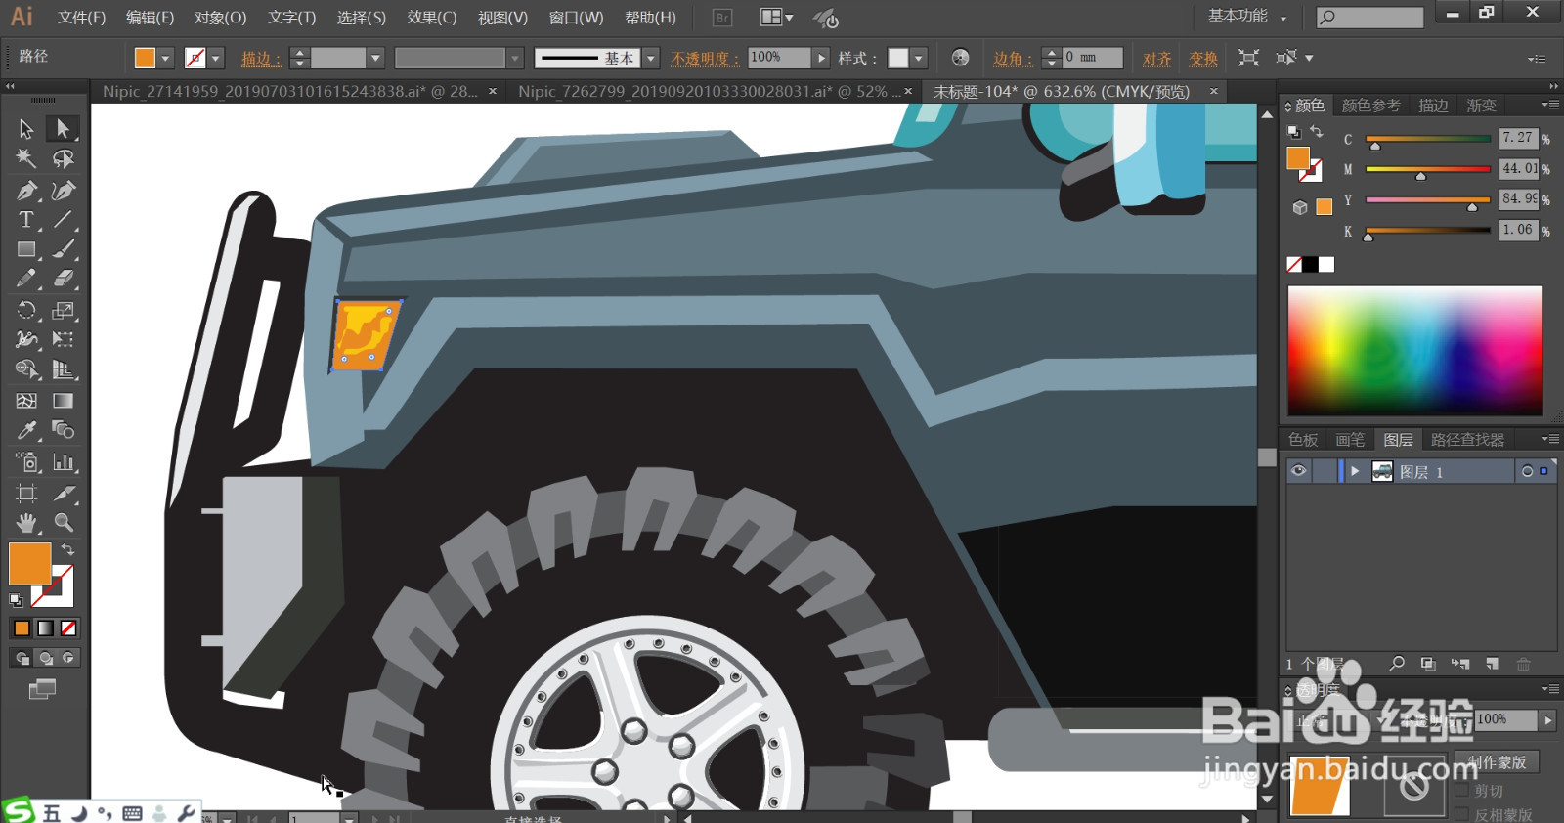Open fill color dropdown in control bar
This screenshot has height=823, width=1564.
tap(166, 59)
